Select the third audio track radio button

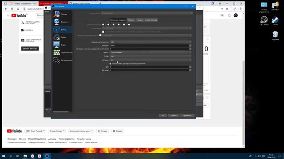coord(114,25)
